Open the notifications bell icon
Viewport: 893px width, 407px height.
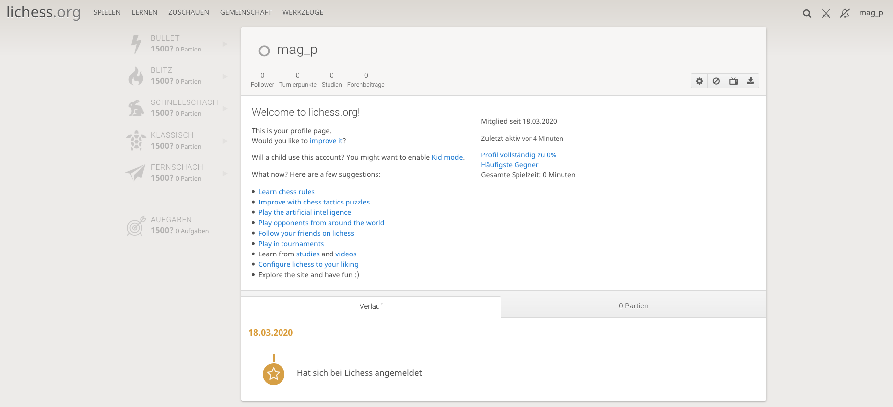pyautogui.click(x=845, y=13)
